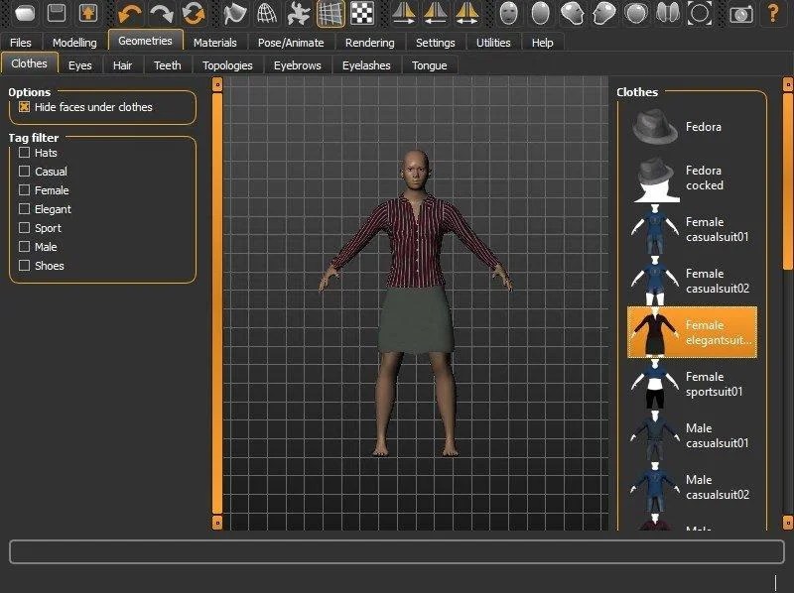The width and height of the screenshot is (794, 593).
Task: Select the face view camera icon
Action: click(x=508, y=13)
